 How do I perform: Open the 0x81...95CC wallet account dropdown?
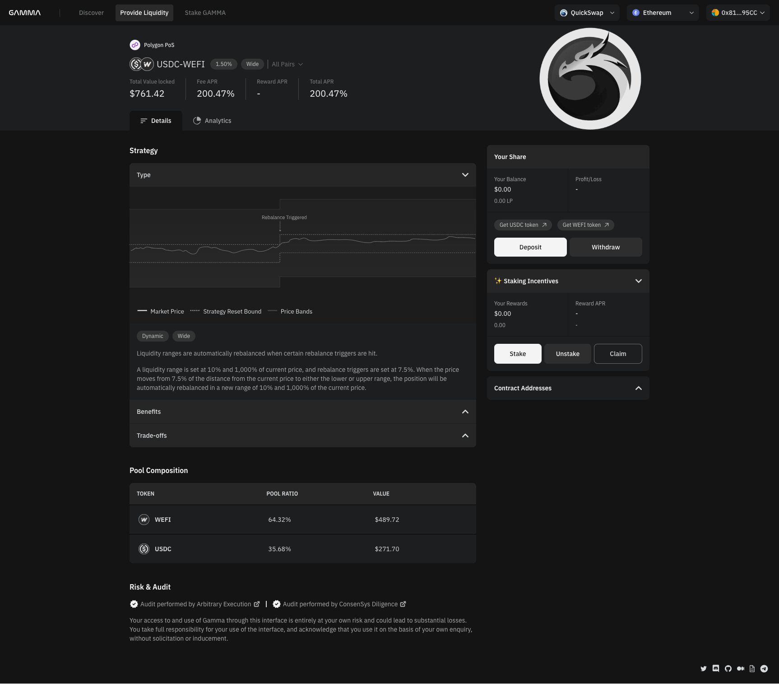point(738,13)
